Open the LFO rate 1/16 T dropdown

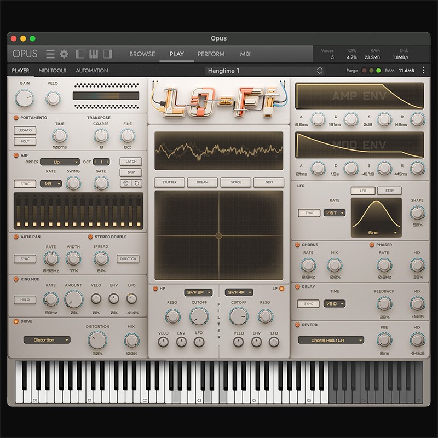pos(335,213)
